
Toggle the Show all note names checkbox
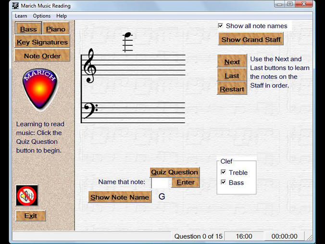[x=221, y=26]
